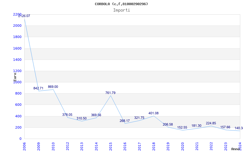Click the 2006 year axis label
Viewport: 243px width, 152px height.
point(24,146)
